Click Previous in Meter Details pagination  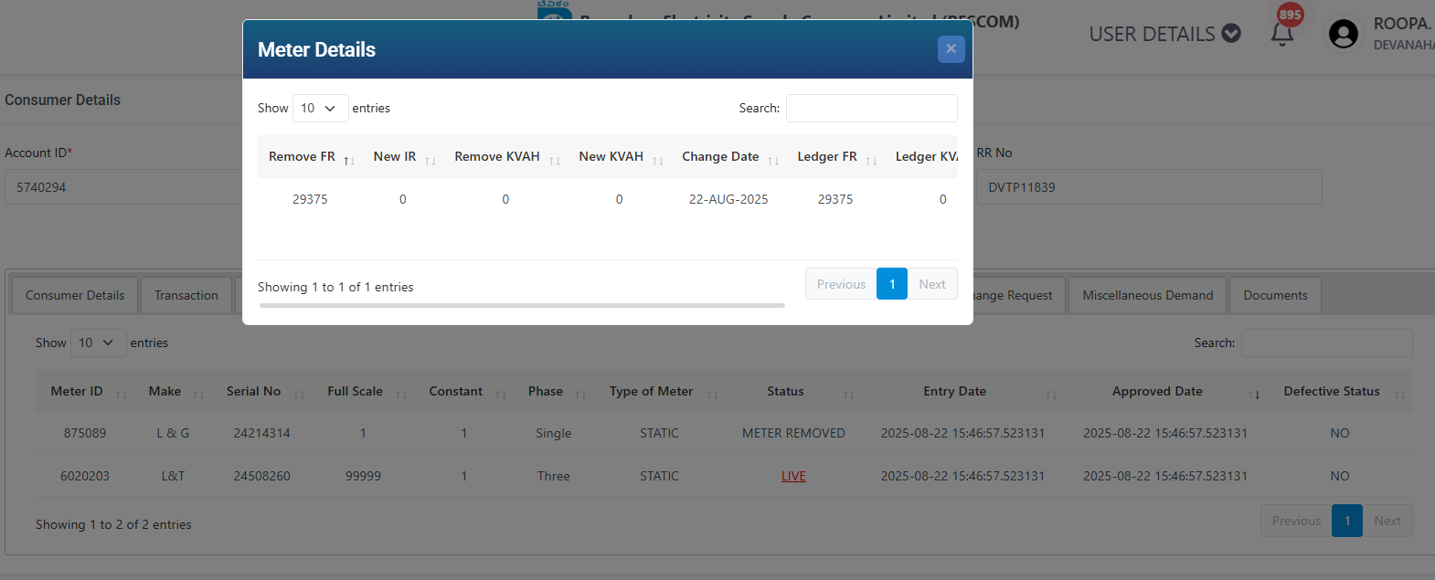click(841, 284)
